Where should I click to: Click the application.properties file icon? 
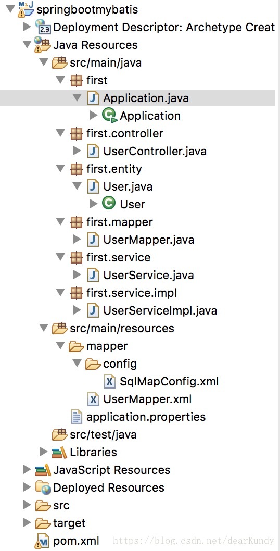[x=76, y=417]
